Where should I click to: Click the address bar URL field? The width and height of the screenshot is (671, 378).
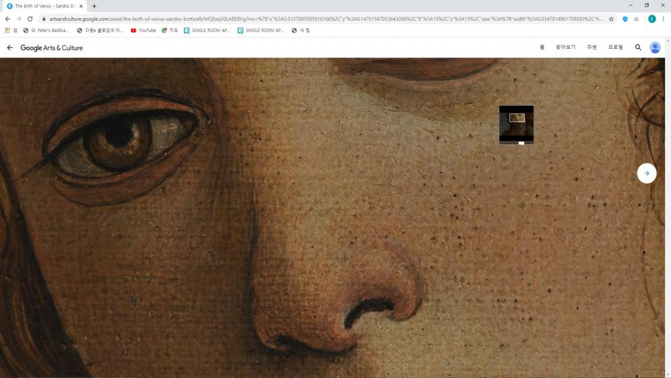click(x=325, y=19)
